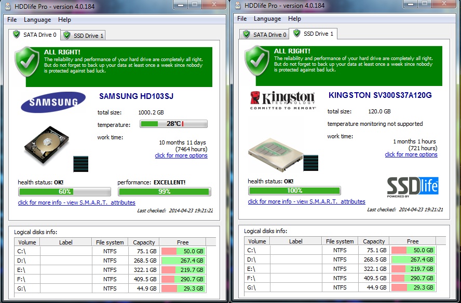Select G:\ volume row in right window

coord(340,288)
